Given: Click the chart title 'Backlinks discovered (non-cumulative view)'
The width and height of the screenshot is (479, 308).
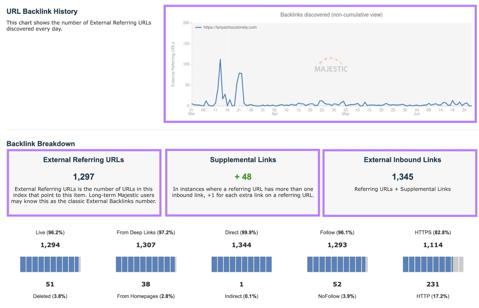Looking at the screenshot, I should click(331, 15).
